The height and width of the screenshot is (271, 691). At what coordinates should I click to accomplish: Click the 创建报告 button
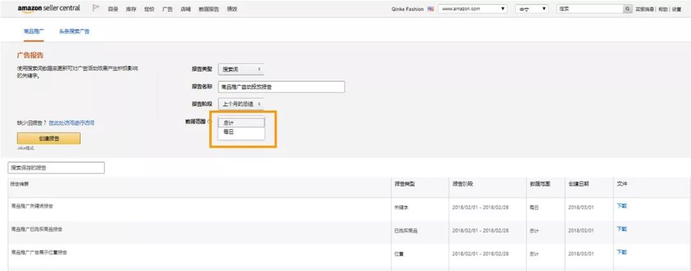[x=49, y=139]
